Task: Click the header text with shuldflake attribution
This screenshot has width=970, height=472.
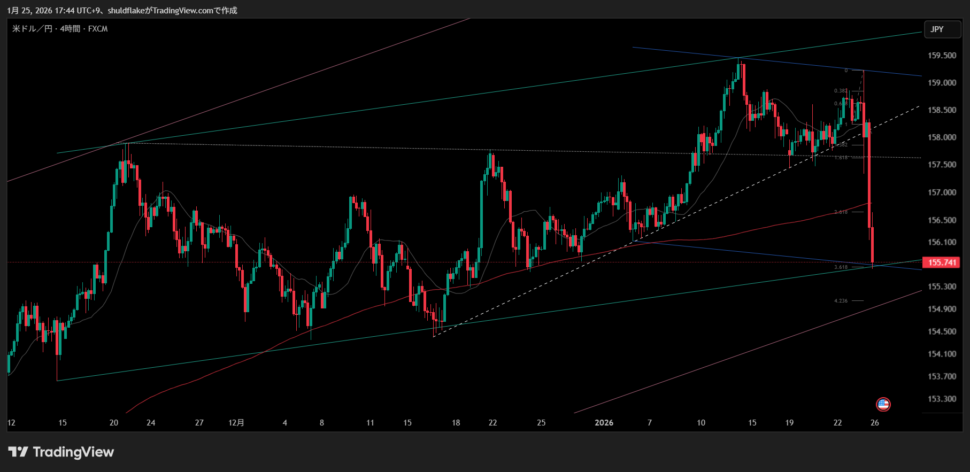Action: point(122,10)
